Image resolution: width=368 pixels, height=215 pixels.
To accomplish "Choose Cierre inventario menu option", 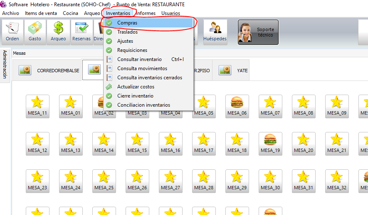I will pyautogui.click(x=135, y=96).
